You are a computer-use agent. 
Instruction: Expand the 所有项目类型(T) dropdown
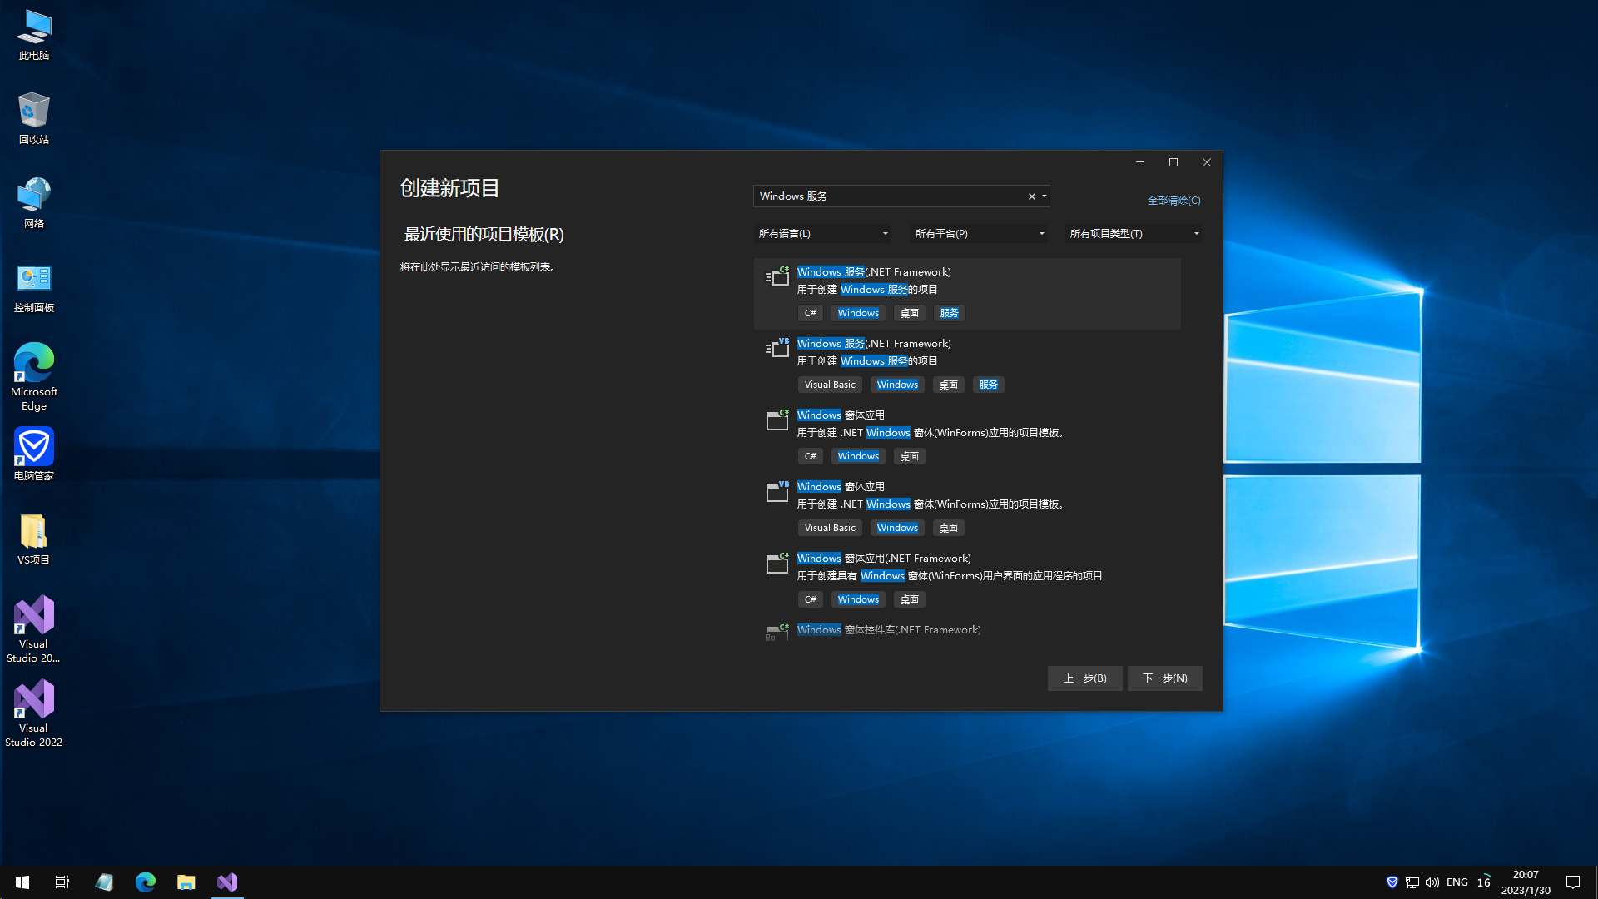click(1134, 234)
